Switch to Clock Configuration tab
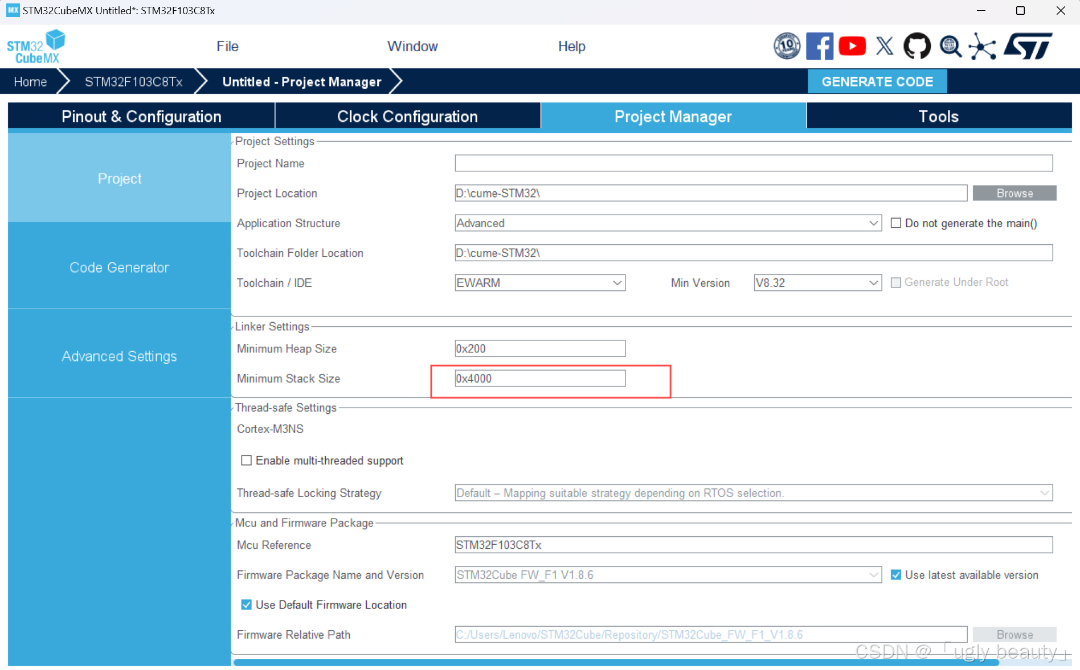The width and height of the screenshot is (1080, 670). coord(407,116)
